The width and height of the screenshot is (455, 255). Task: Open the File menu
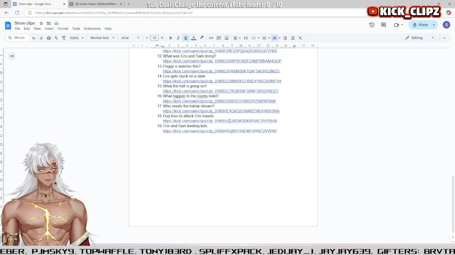tap(17, 29)
